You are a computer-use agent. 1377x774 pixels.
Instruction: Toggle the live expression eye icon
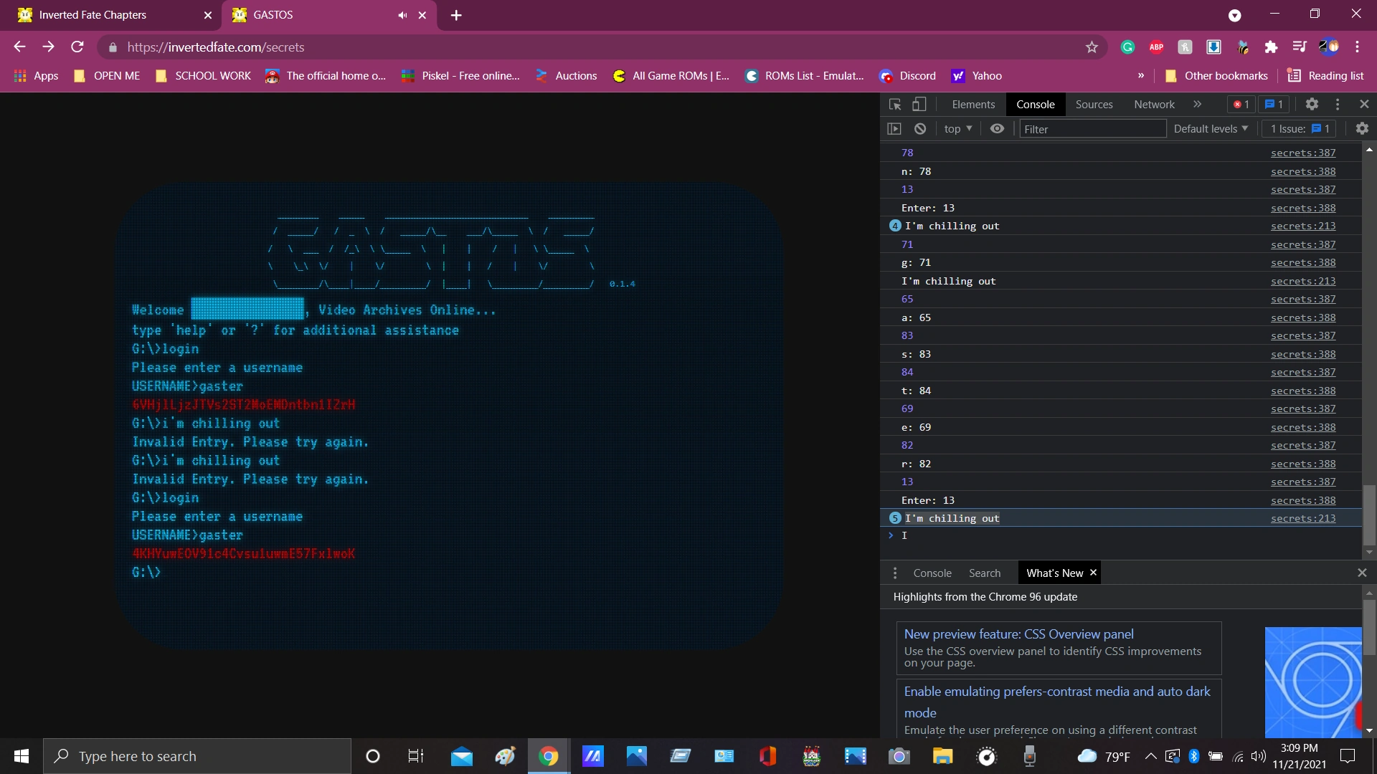click(x=997, y=129)
